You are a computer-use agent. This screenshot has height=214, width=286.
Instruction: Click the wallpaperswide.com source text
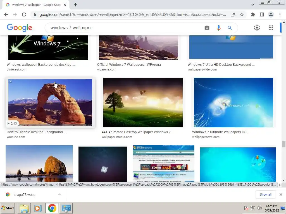tap(202, 69)
